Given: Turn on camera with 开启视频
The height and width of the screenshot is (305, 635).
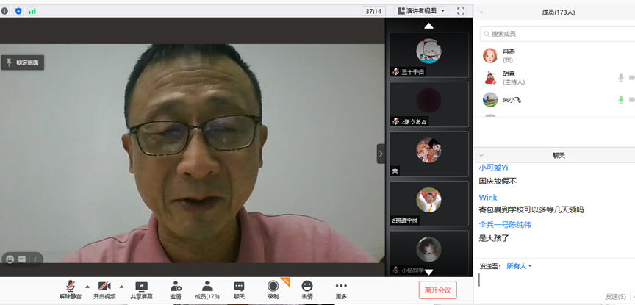Looking at the screenshot, I should (x=104, y=286).
